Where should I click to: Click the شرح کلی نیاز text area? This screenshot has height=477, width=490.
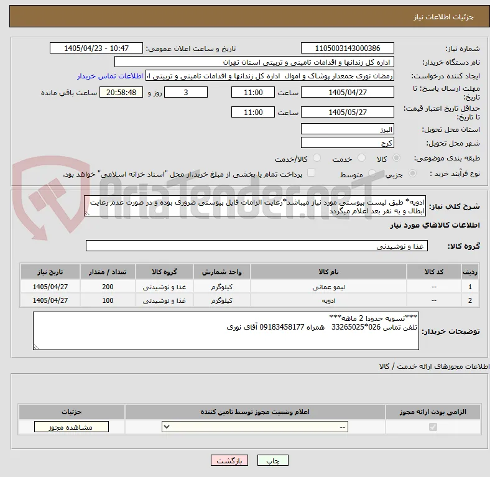(x=255, y=206)
